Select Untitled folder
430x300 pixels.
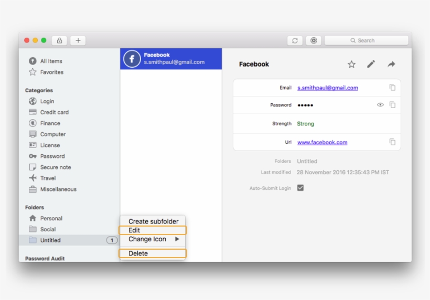69,240
